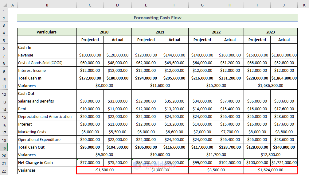
Task: Click the -$1,500.00 variance cell
Action: [x=104, y=170]
